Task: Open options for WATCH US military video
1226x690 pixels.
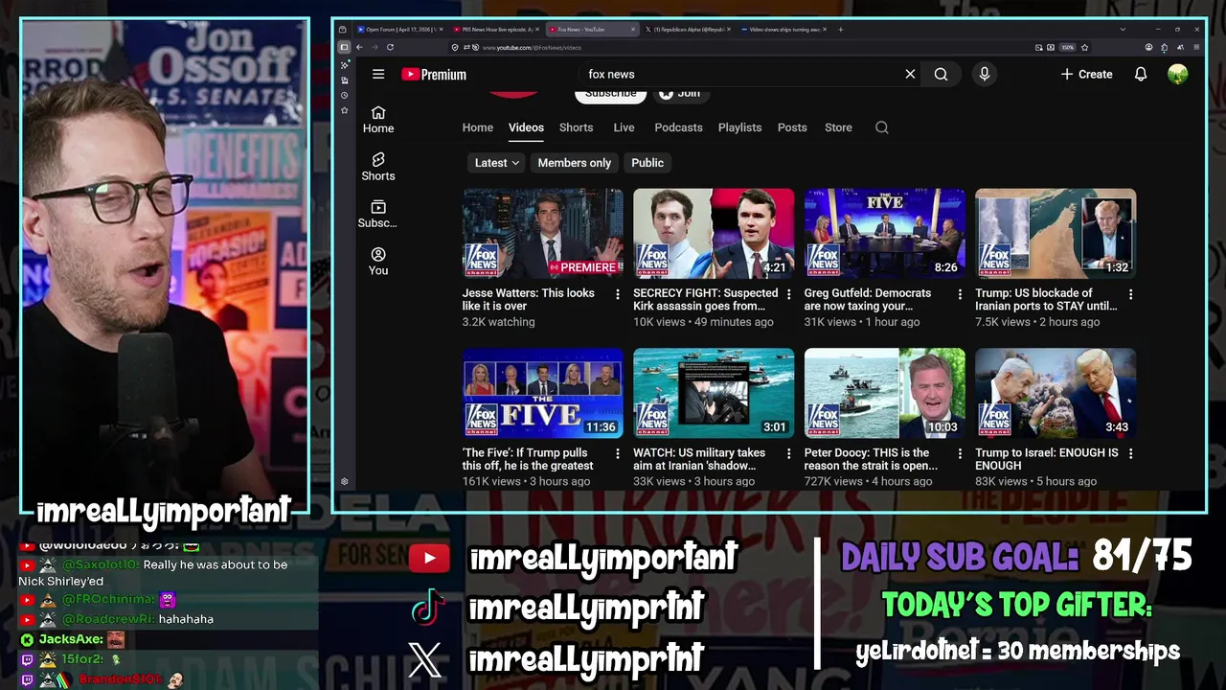Action: click(789, 453)
